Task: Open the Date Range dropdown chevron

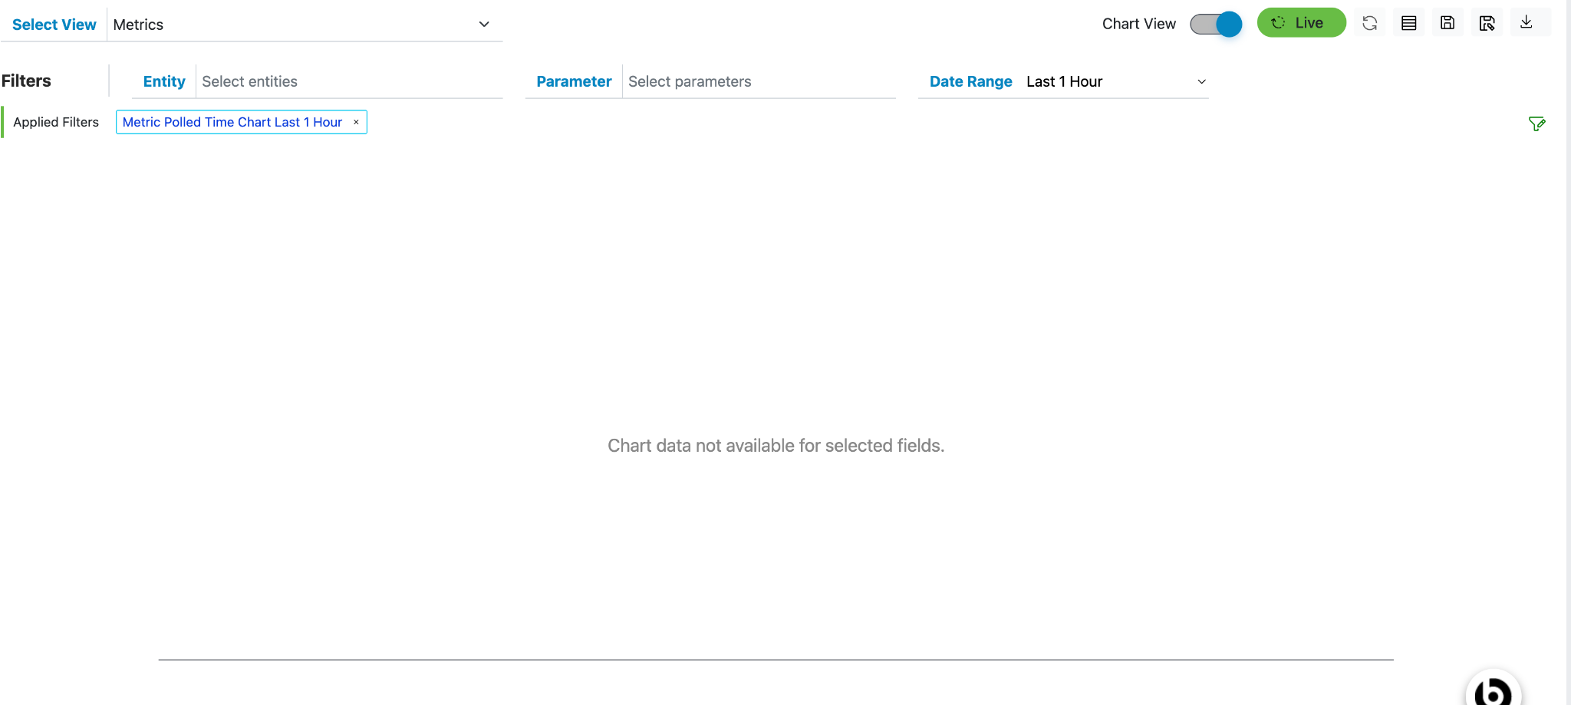Action: [x=1201, y=82]
